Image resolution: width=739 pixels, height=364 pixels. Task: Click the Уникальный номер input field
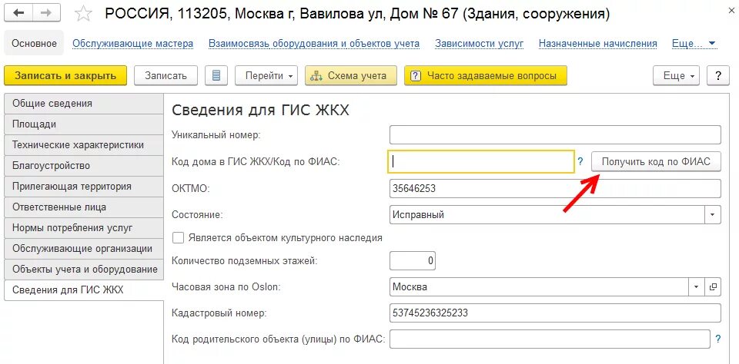555,135
